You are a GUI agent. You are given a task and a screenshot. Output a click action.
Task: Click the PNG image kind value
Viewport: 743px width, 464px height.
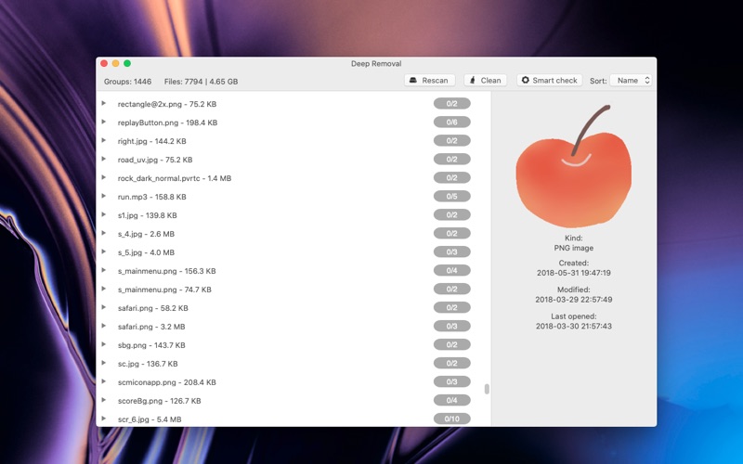point(573,248)
